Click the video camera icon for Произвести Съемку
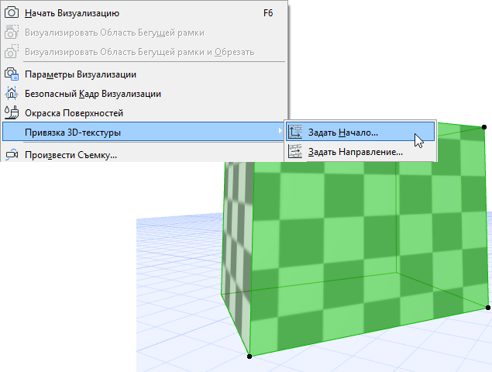 pos(12,155)
